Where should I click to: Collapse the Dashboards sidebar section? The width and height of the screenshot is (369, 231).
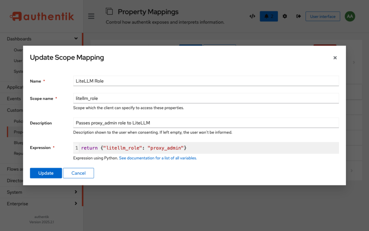coord(76,38)
